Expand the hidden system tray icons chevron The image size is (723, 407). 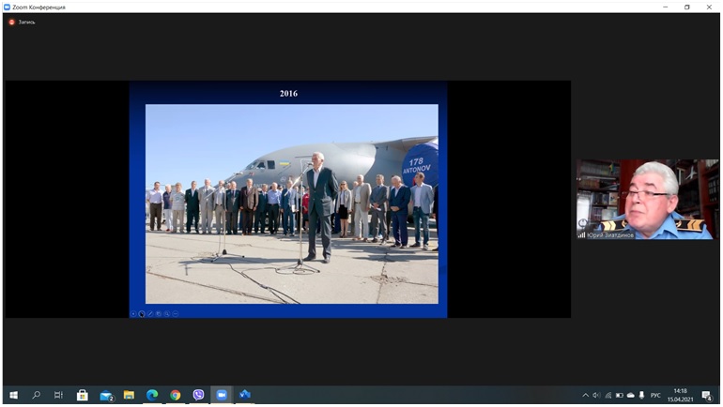(x=586, y=395)
